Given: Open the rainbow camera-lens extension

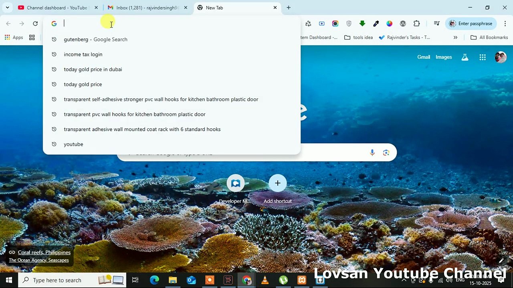Looking at the screenshot, I should pyautogui.click(x=335, y=24).
